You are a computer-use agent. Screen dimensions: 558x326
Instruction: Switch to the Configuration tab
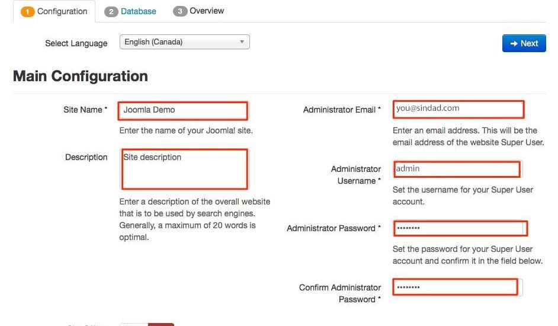tap(54, 11)
